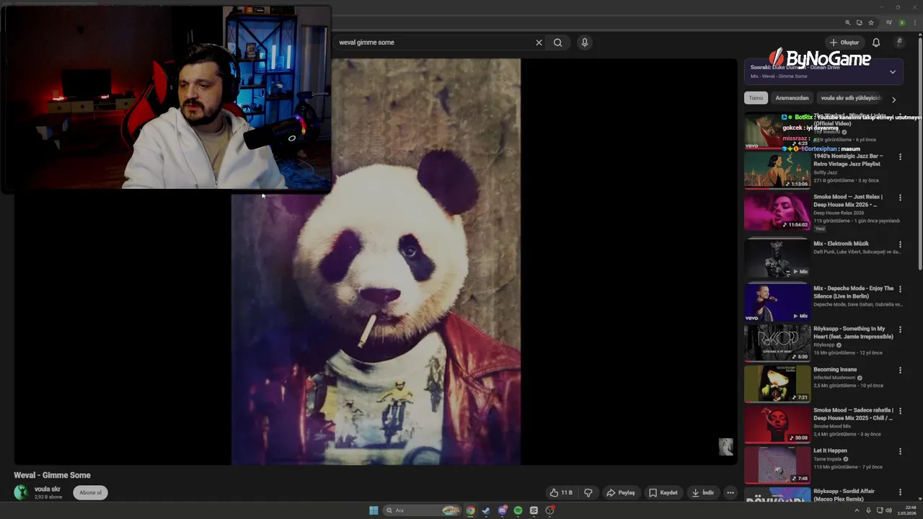Open options for Becoming Insane

click(900, 370)
